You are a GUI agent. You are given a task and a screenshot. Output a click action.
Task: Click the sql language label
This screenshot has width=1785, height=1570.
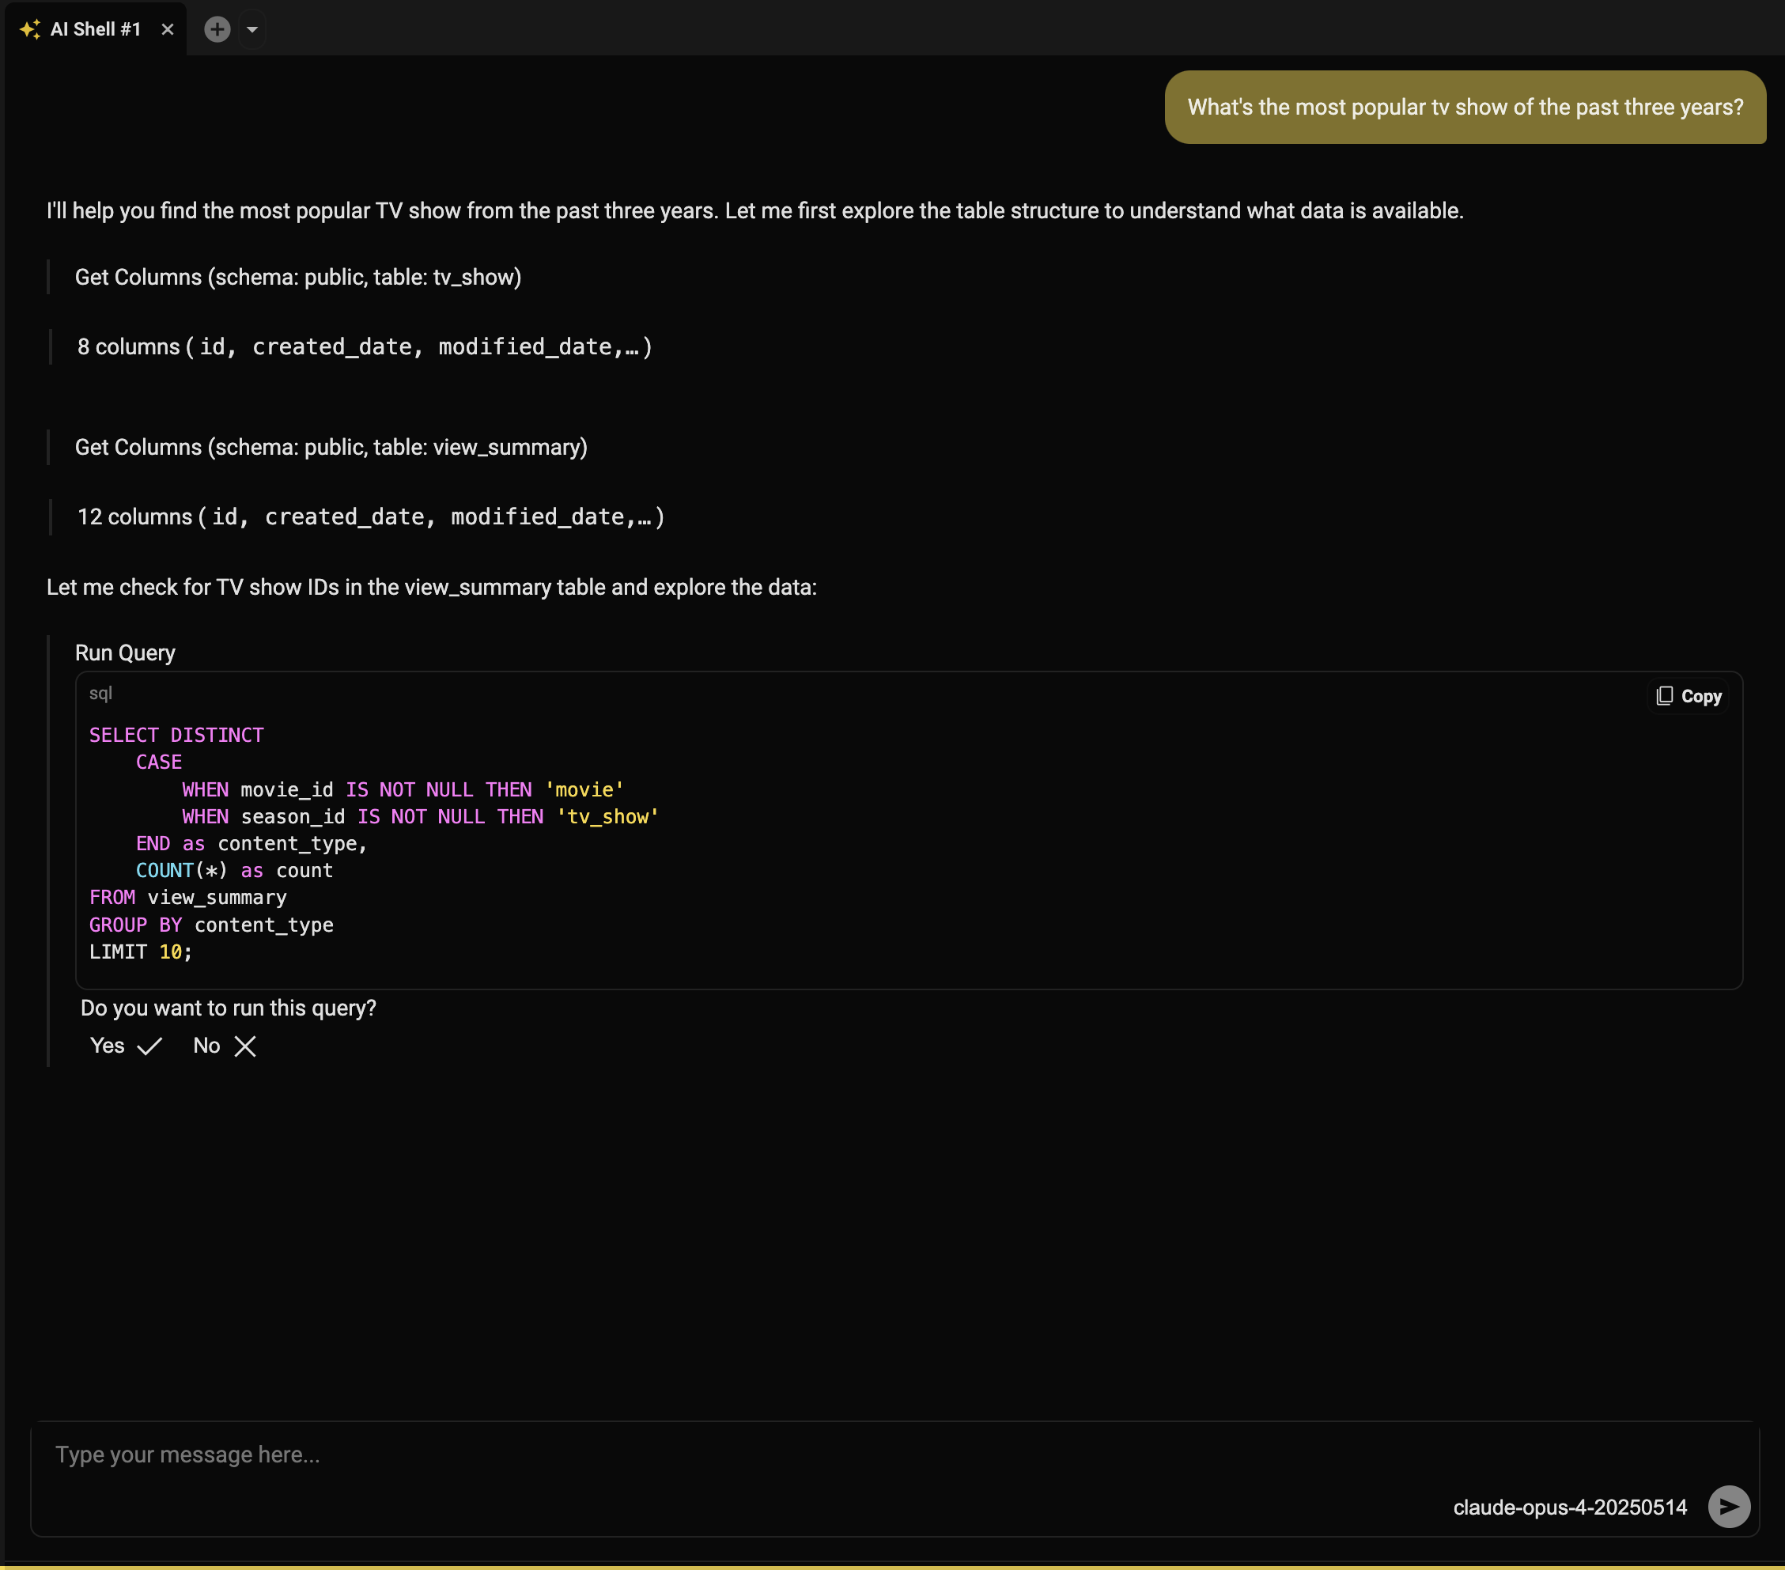[x=100, y=694]
